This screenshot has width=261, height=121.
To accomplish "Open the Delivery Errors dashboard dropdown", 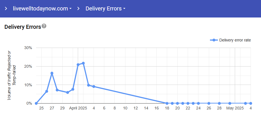I will click(x=105, y=8).
